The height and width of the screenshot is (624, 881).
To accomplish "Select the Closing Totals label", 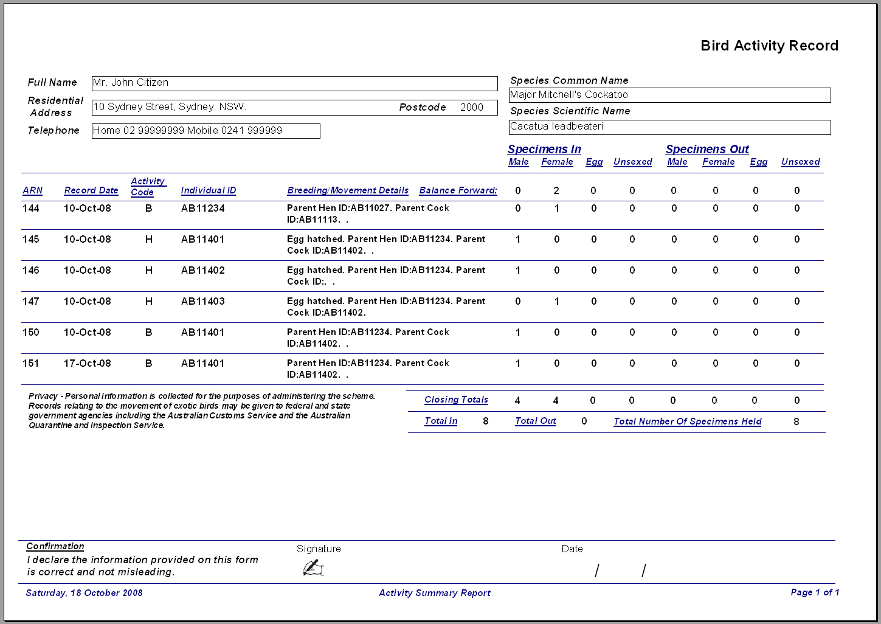I will [x=456, y=400].
